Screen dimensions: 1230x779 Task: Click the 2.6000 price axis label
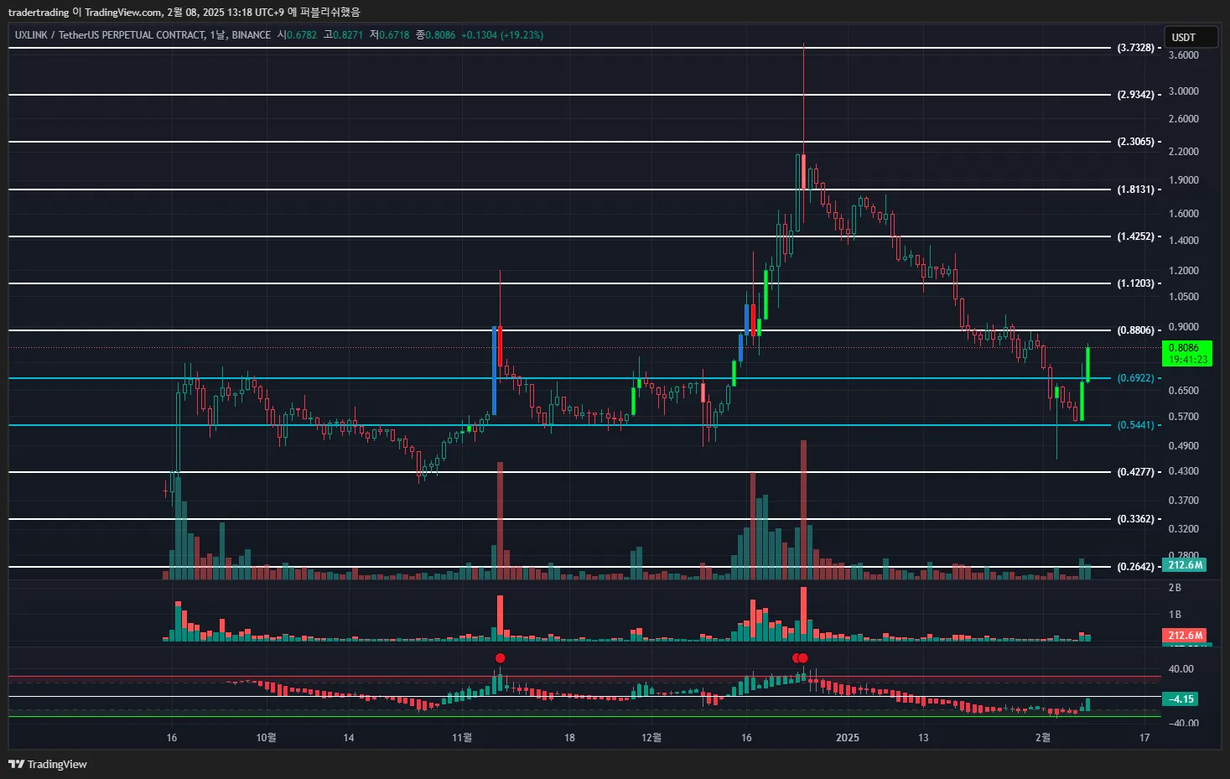(1183, 119)
